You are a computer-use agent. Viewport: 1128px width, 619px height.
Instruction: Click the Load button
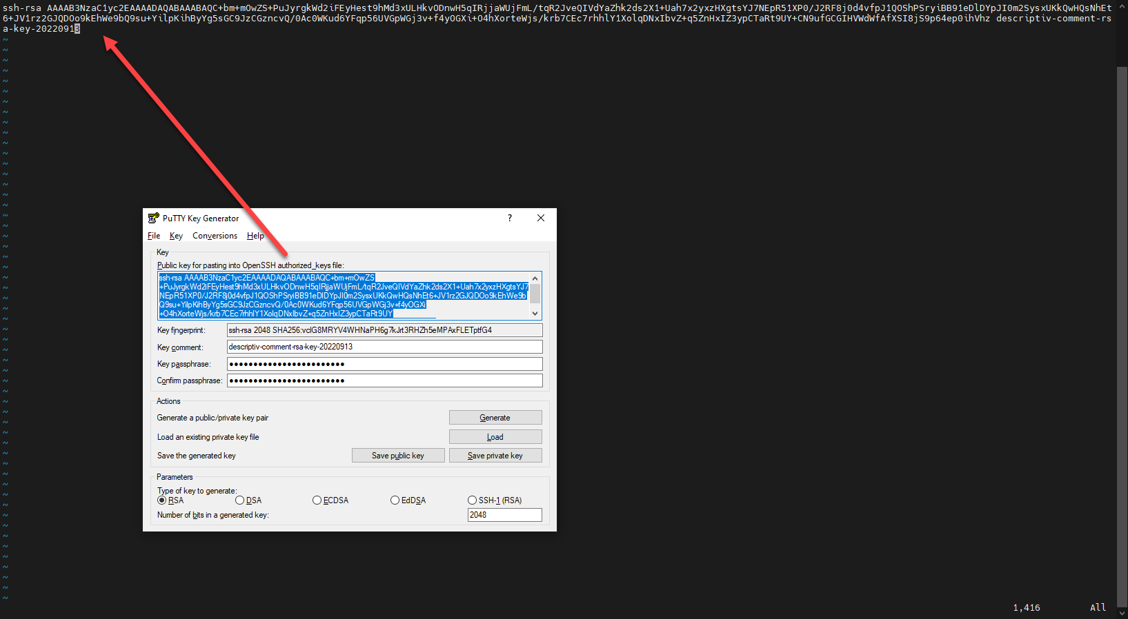(x=495, y=437)
